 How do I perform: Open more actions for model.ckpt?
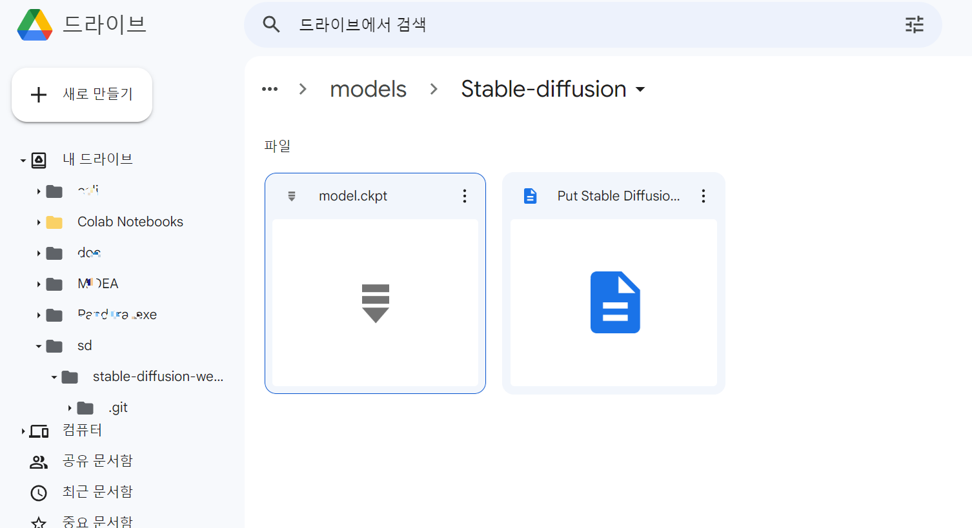[464, 196]
